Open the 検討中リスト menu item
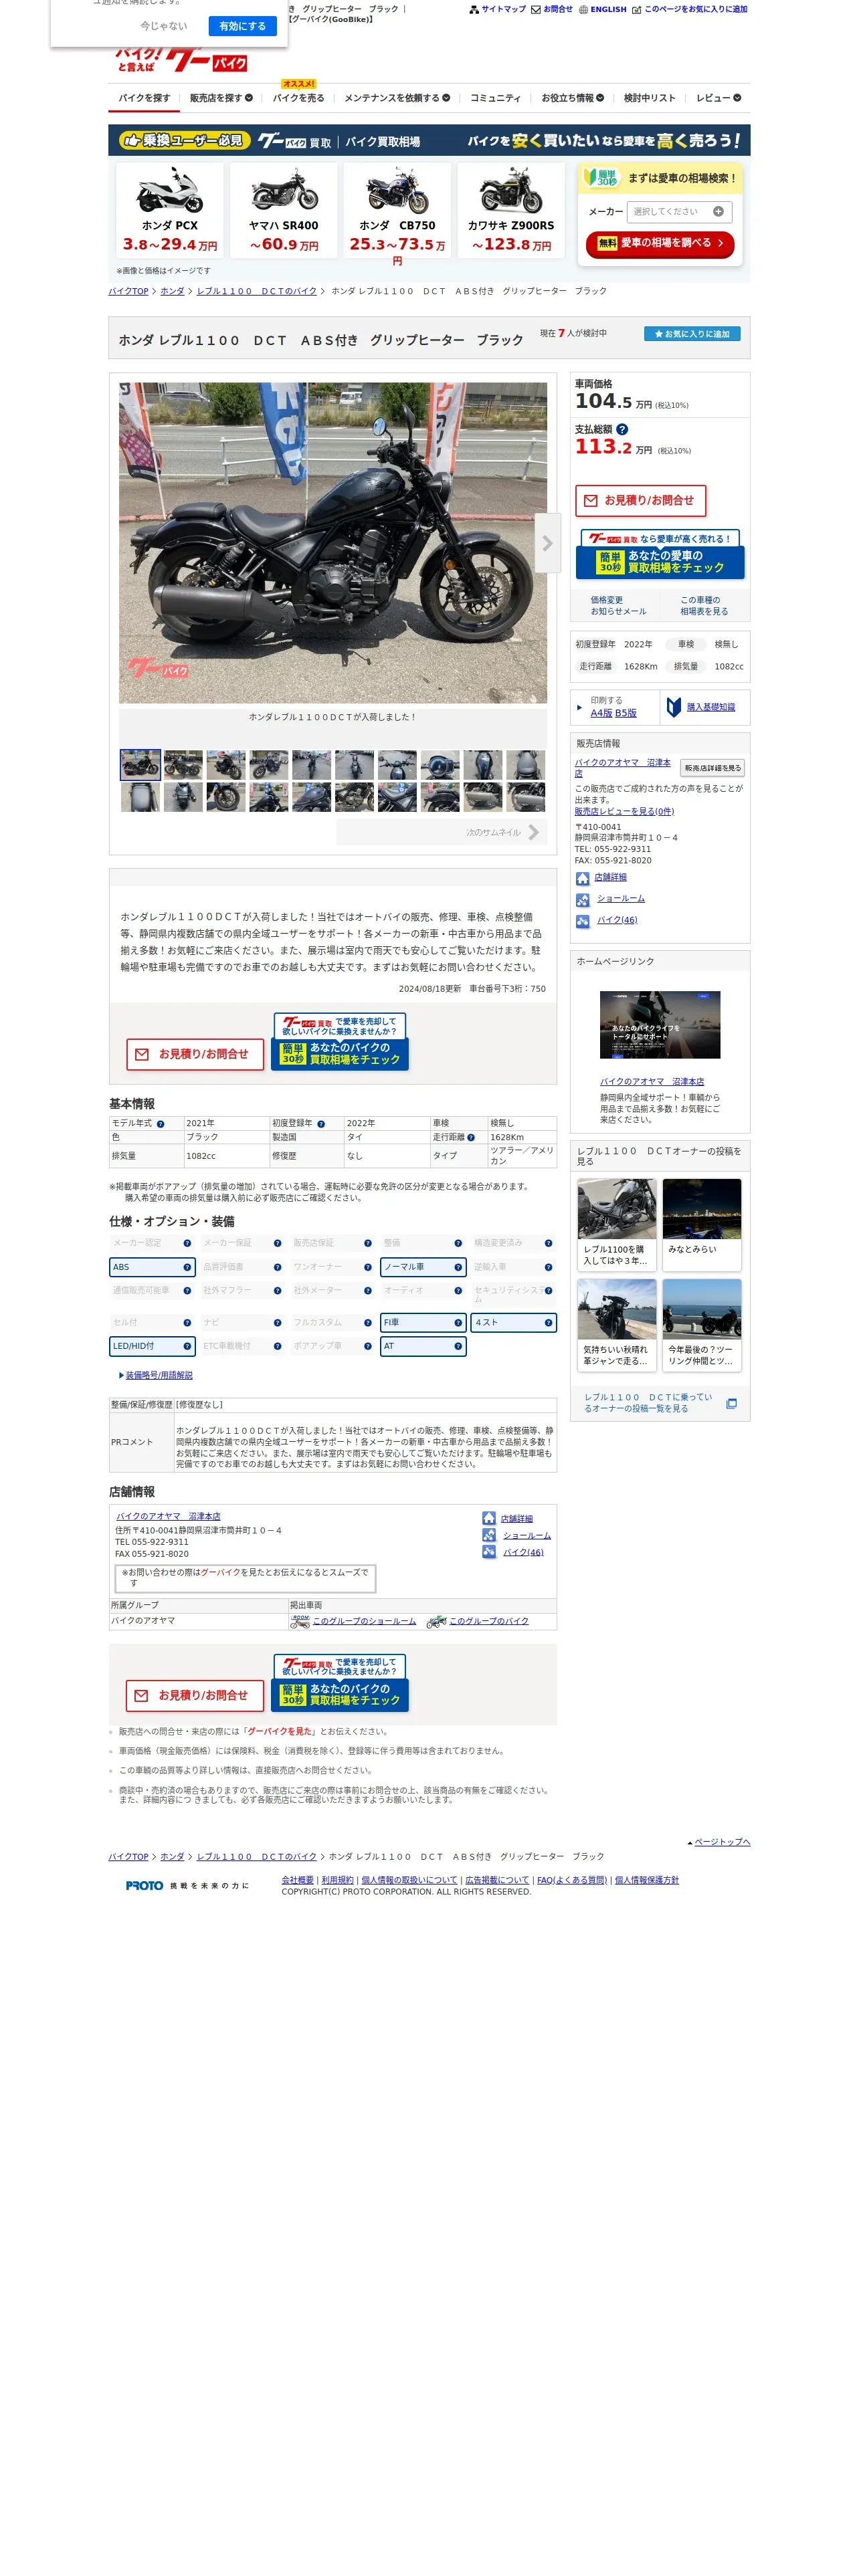Image resolution: width=859 pixels, height=2576 pixels. coord(650,98)
